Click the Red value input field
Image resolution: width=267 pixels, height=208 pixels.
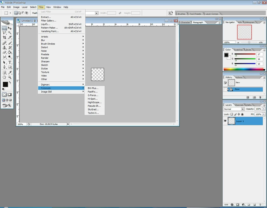pyautogui.click(x=260, y=54)
